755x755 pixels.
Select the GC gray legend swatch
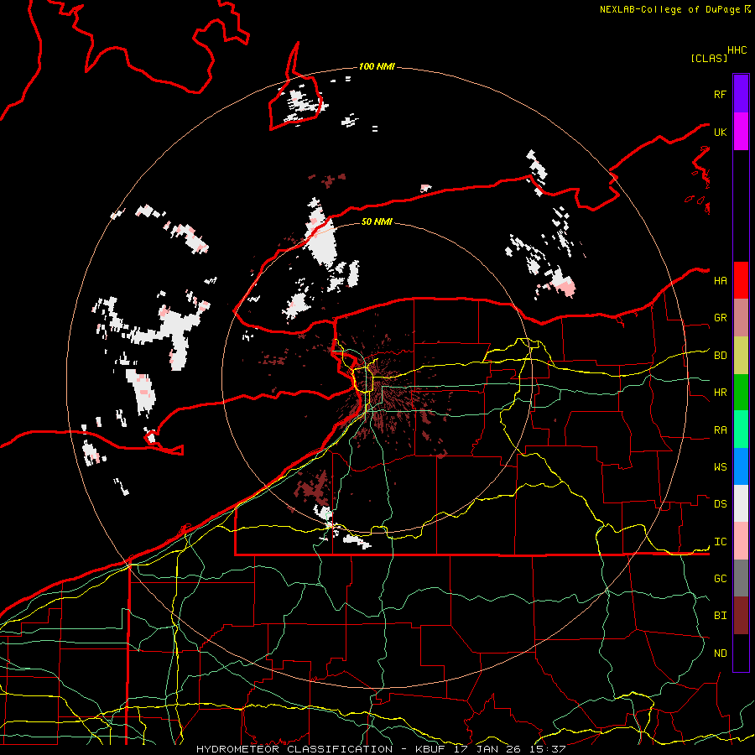[741, 578]
